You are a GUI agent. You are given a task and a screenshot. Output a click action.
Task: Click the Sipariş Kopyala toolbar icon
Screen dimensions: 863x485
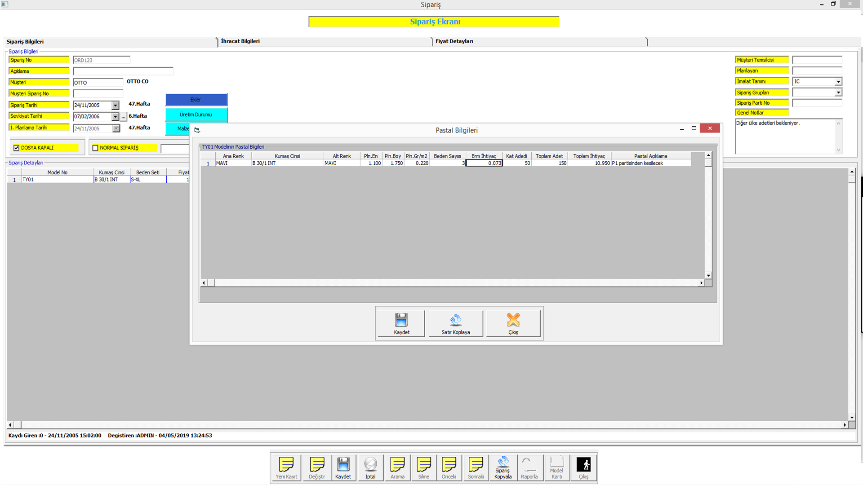coord(503,462)
